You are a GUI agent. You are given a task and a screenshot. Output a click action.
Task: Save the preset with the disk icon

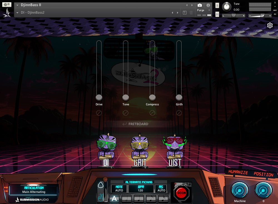(x=185, y=13)
